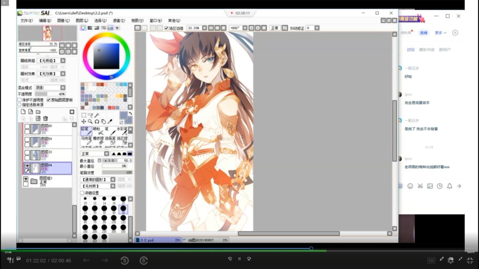Enable 保护不透明度 preserve opacity checkbox
This screenshot has height=269, width=479.
20,100
